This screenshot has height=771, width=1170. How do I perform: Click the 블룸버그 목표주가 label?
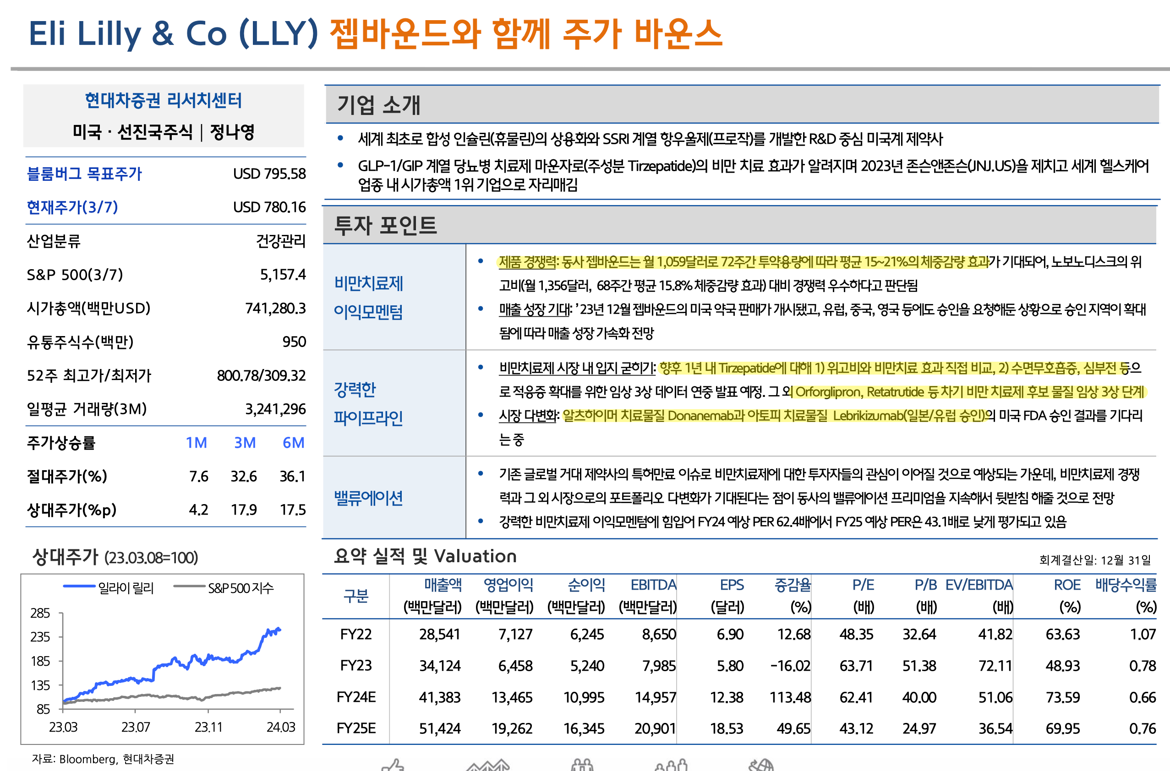pos(84,174)
